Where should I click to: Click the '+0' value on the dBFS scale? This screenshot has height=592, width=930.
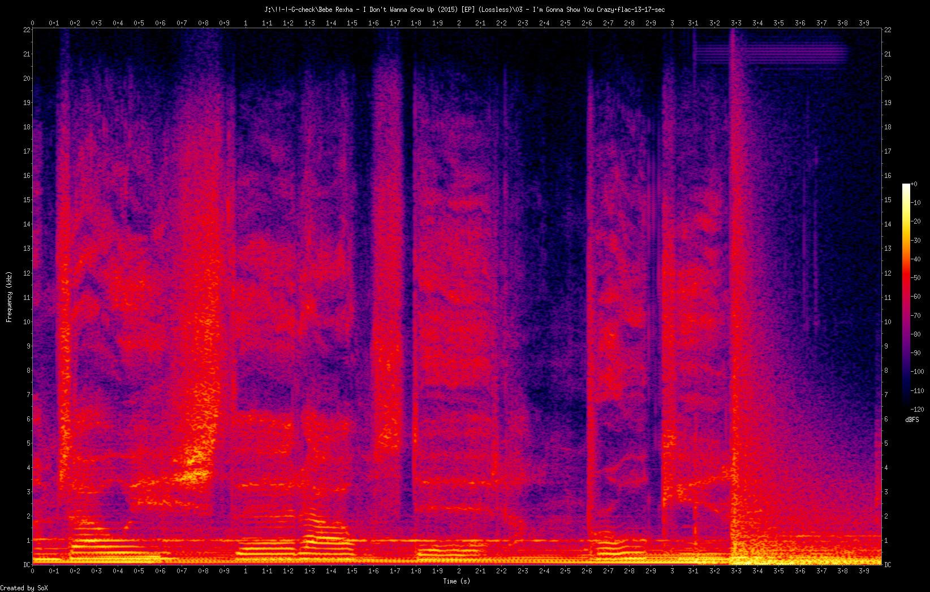point(915,184)
